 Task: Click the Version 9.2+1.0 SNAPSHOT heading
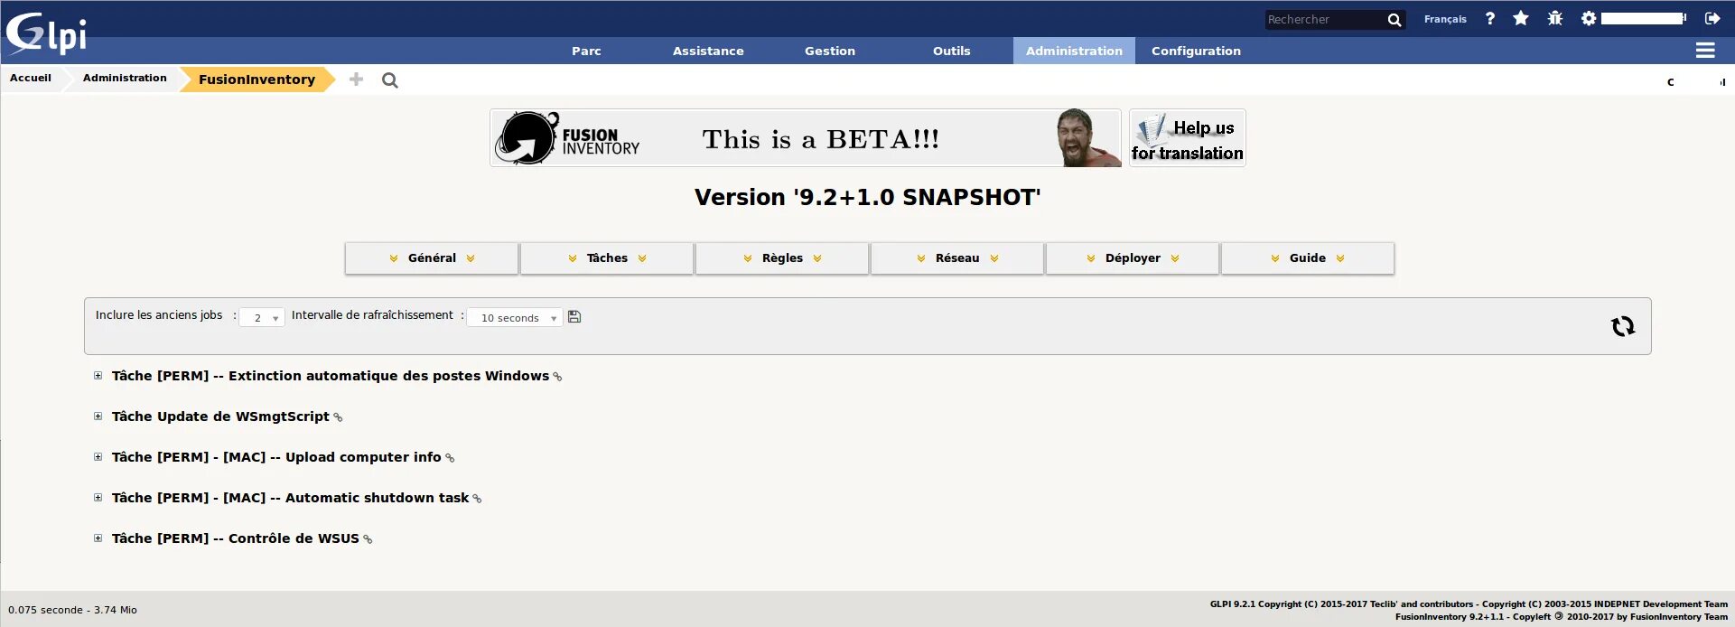pyautogui.click(x=867, y=197)
